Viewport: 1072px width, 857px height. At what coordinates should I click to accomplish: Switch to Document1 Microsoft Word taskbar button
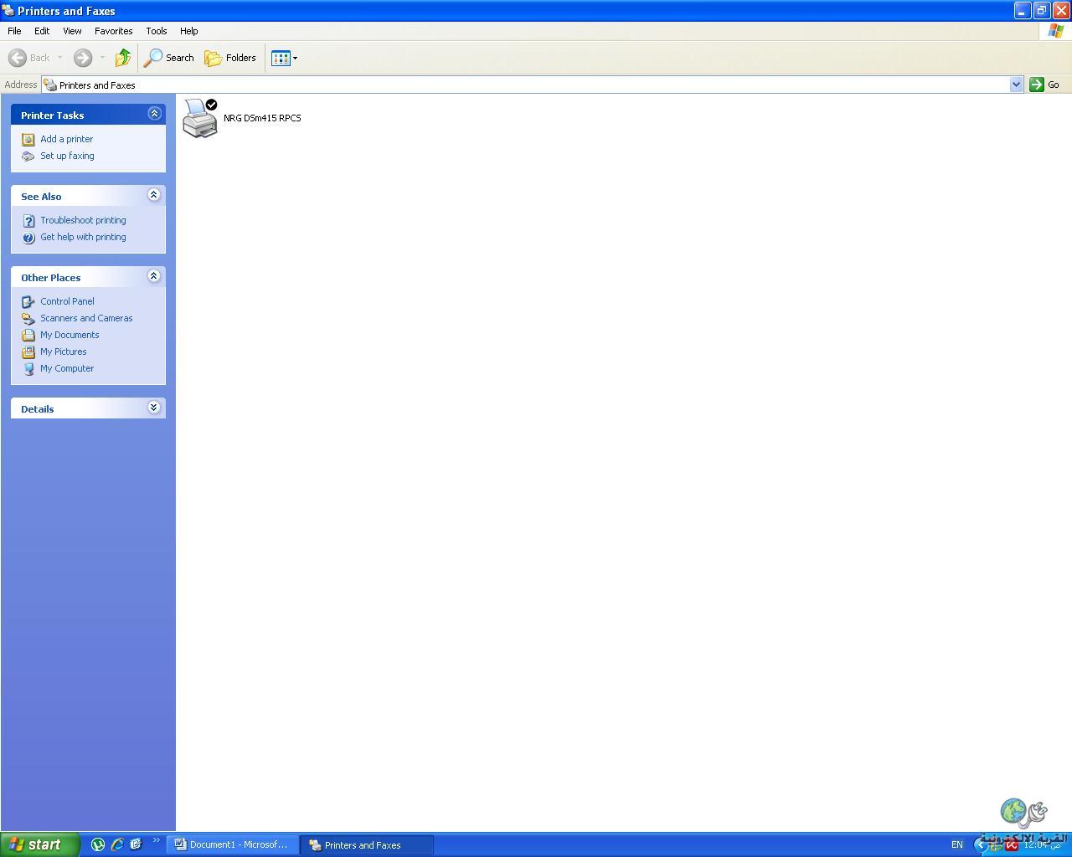(232, 844)
